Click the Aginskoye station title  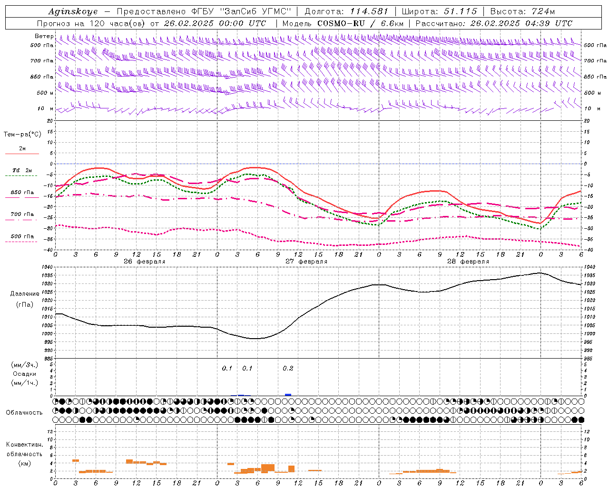click(73, 11)
